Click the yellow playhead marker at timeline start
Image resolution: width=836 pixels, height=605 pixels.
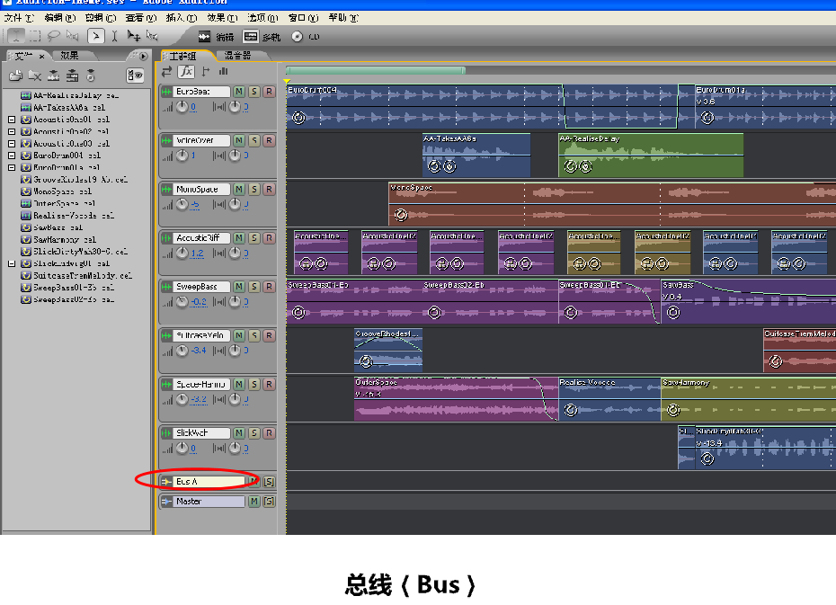(x=287, y=81)
